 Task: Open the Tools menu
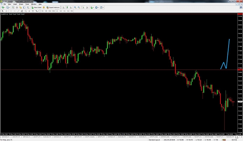27,4
